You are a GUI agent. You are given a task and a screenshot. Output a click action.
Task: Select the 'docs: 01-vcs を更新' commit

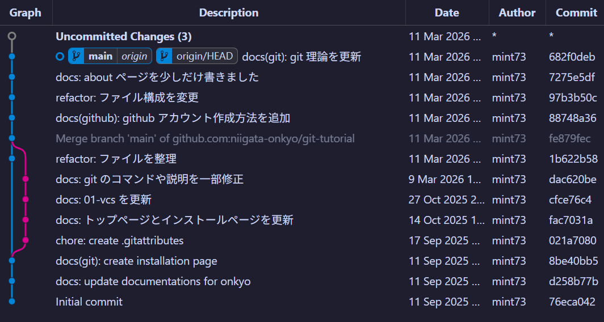103,200
